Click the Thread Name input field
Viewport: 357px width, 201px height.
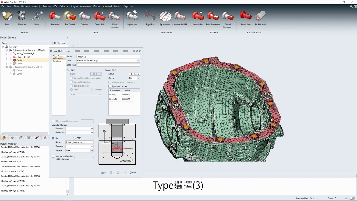[108, 56]
